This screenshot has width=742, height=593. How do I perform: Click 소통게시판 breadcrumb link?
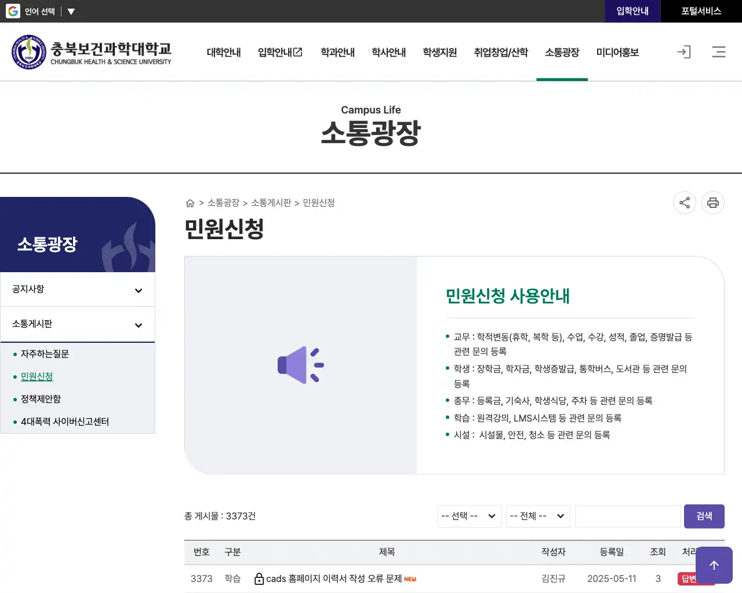[271, 203]
